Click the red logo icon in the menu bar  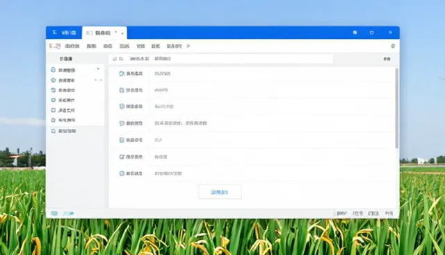point(55,46)
